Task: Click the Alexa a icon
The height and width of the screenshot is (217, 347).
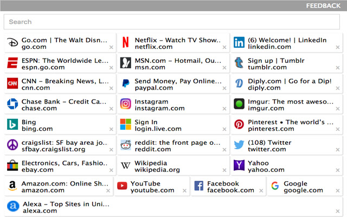Action: pyautogui.click(x=13, y=206)
